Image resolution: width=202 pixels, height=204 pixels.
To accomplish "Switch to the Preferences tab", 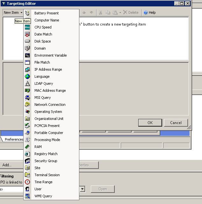I will (13, 139).
